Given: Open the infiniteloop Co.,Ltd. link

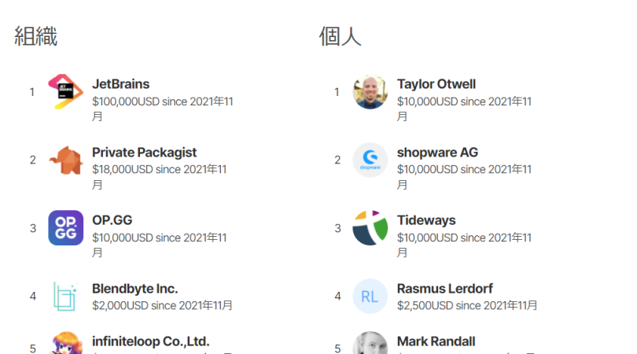Looking at the screenshot, I should click(151, 341).
